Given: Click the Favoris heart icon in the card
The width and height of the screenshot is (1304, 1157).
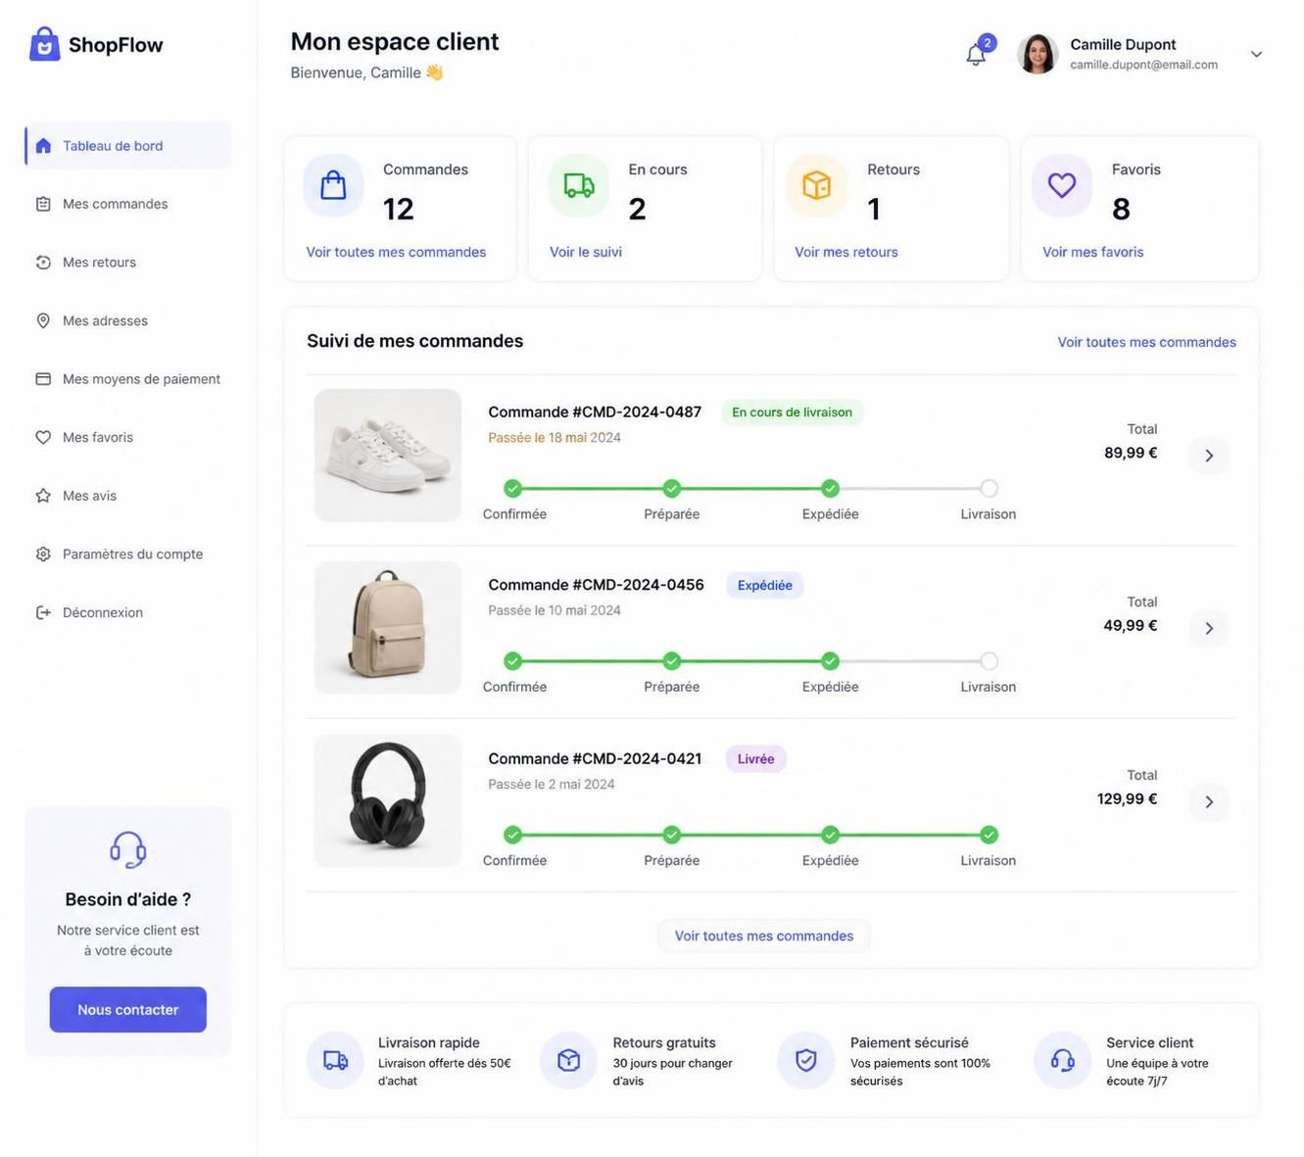Looking at the screenshot, I should pyautogui.click(x=1062, y=185).
